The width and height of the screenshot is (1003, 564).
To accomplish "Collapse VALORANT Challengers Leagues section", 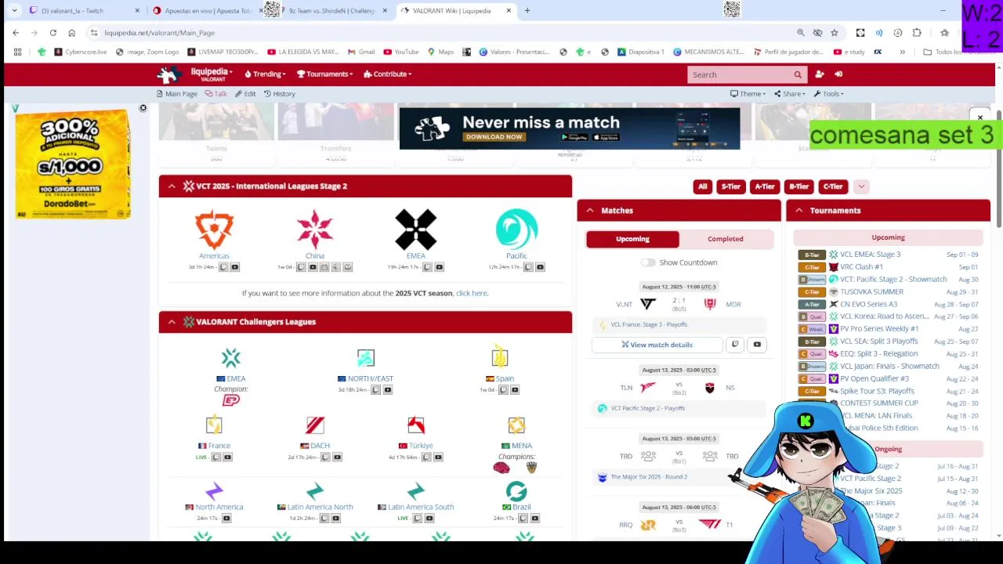I will click(172, 322).
